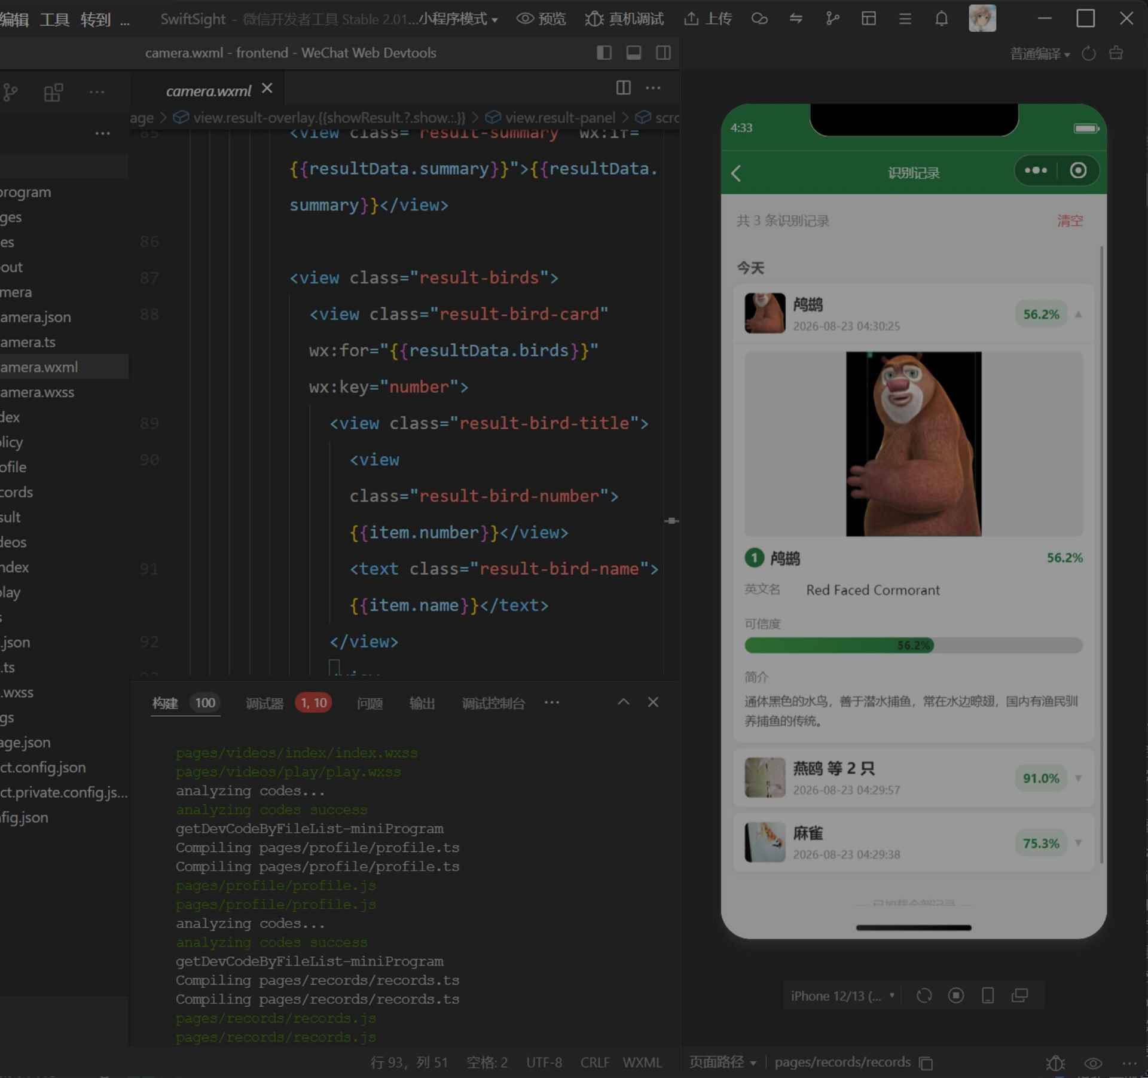Tap the back arrow in 识别记录 header
The image size is (1148, 1078).
pos(737,173)
